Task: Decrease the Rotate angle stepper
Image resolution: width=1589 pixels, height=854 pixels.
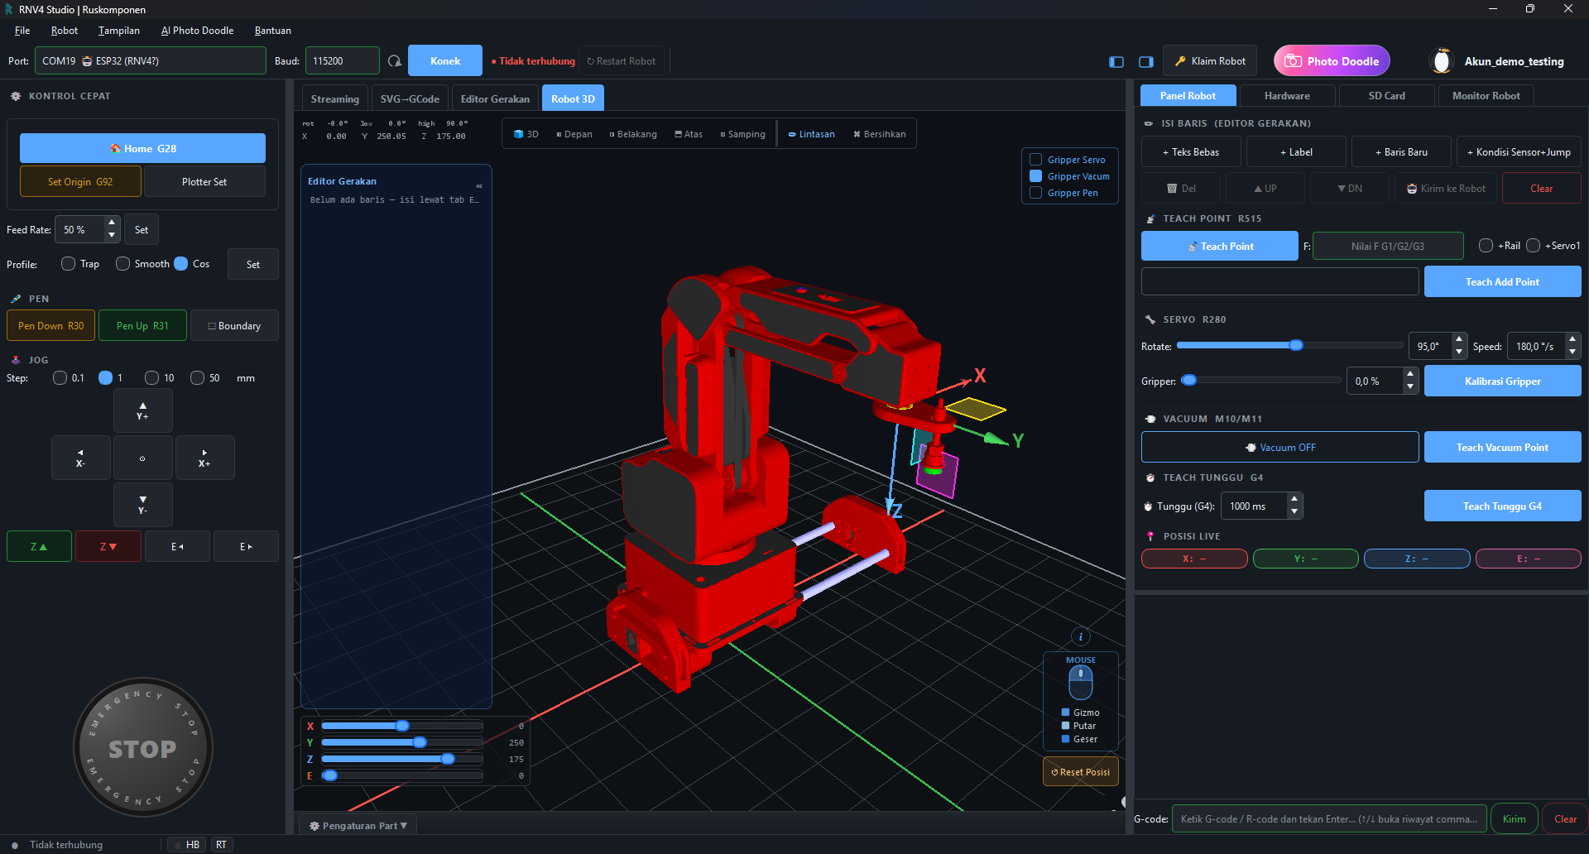Action: point(1459,353)
